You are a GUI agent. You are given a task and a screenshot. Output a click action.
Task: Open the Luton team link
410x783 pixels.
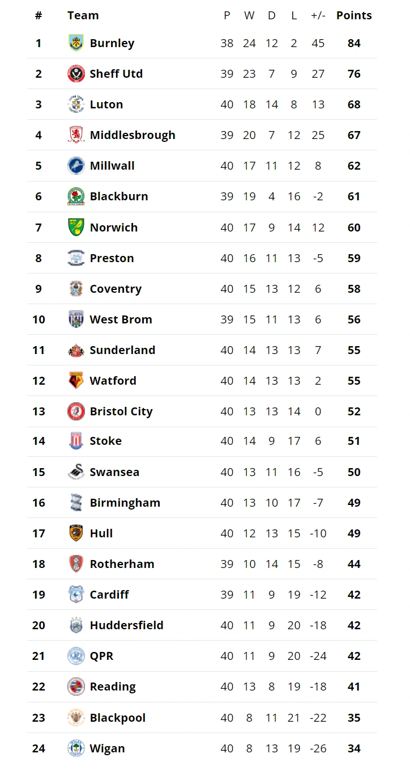point(106,104)
